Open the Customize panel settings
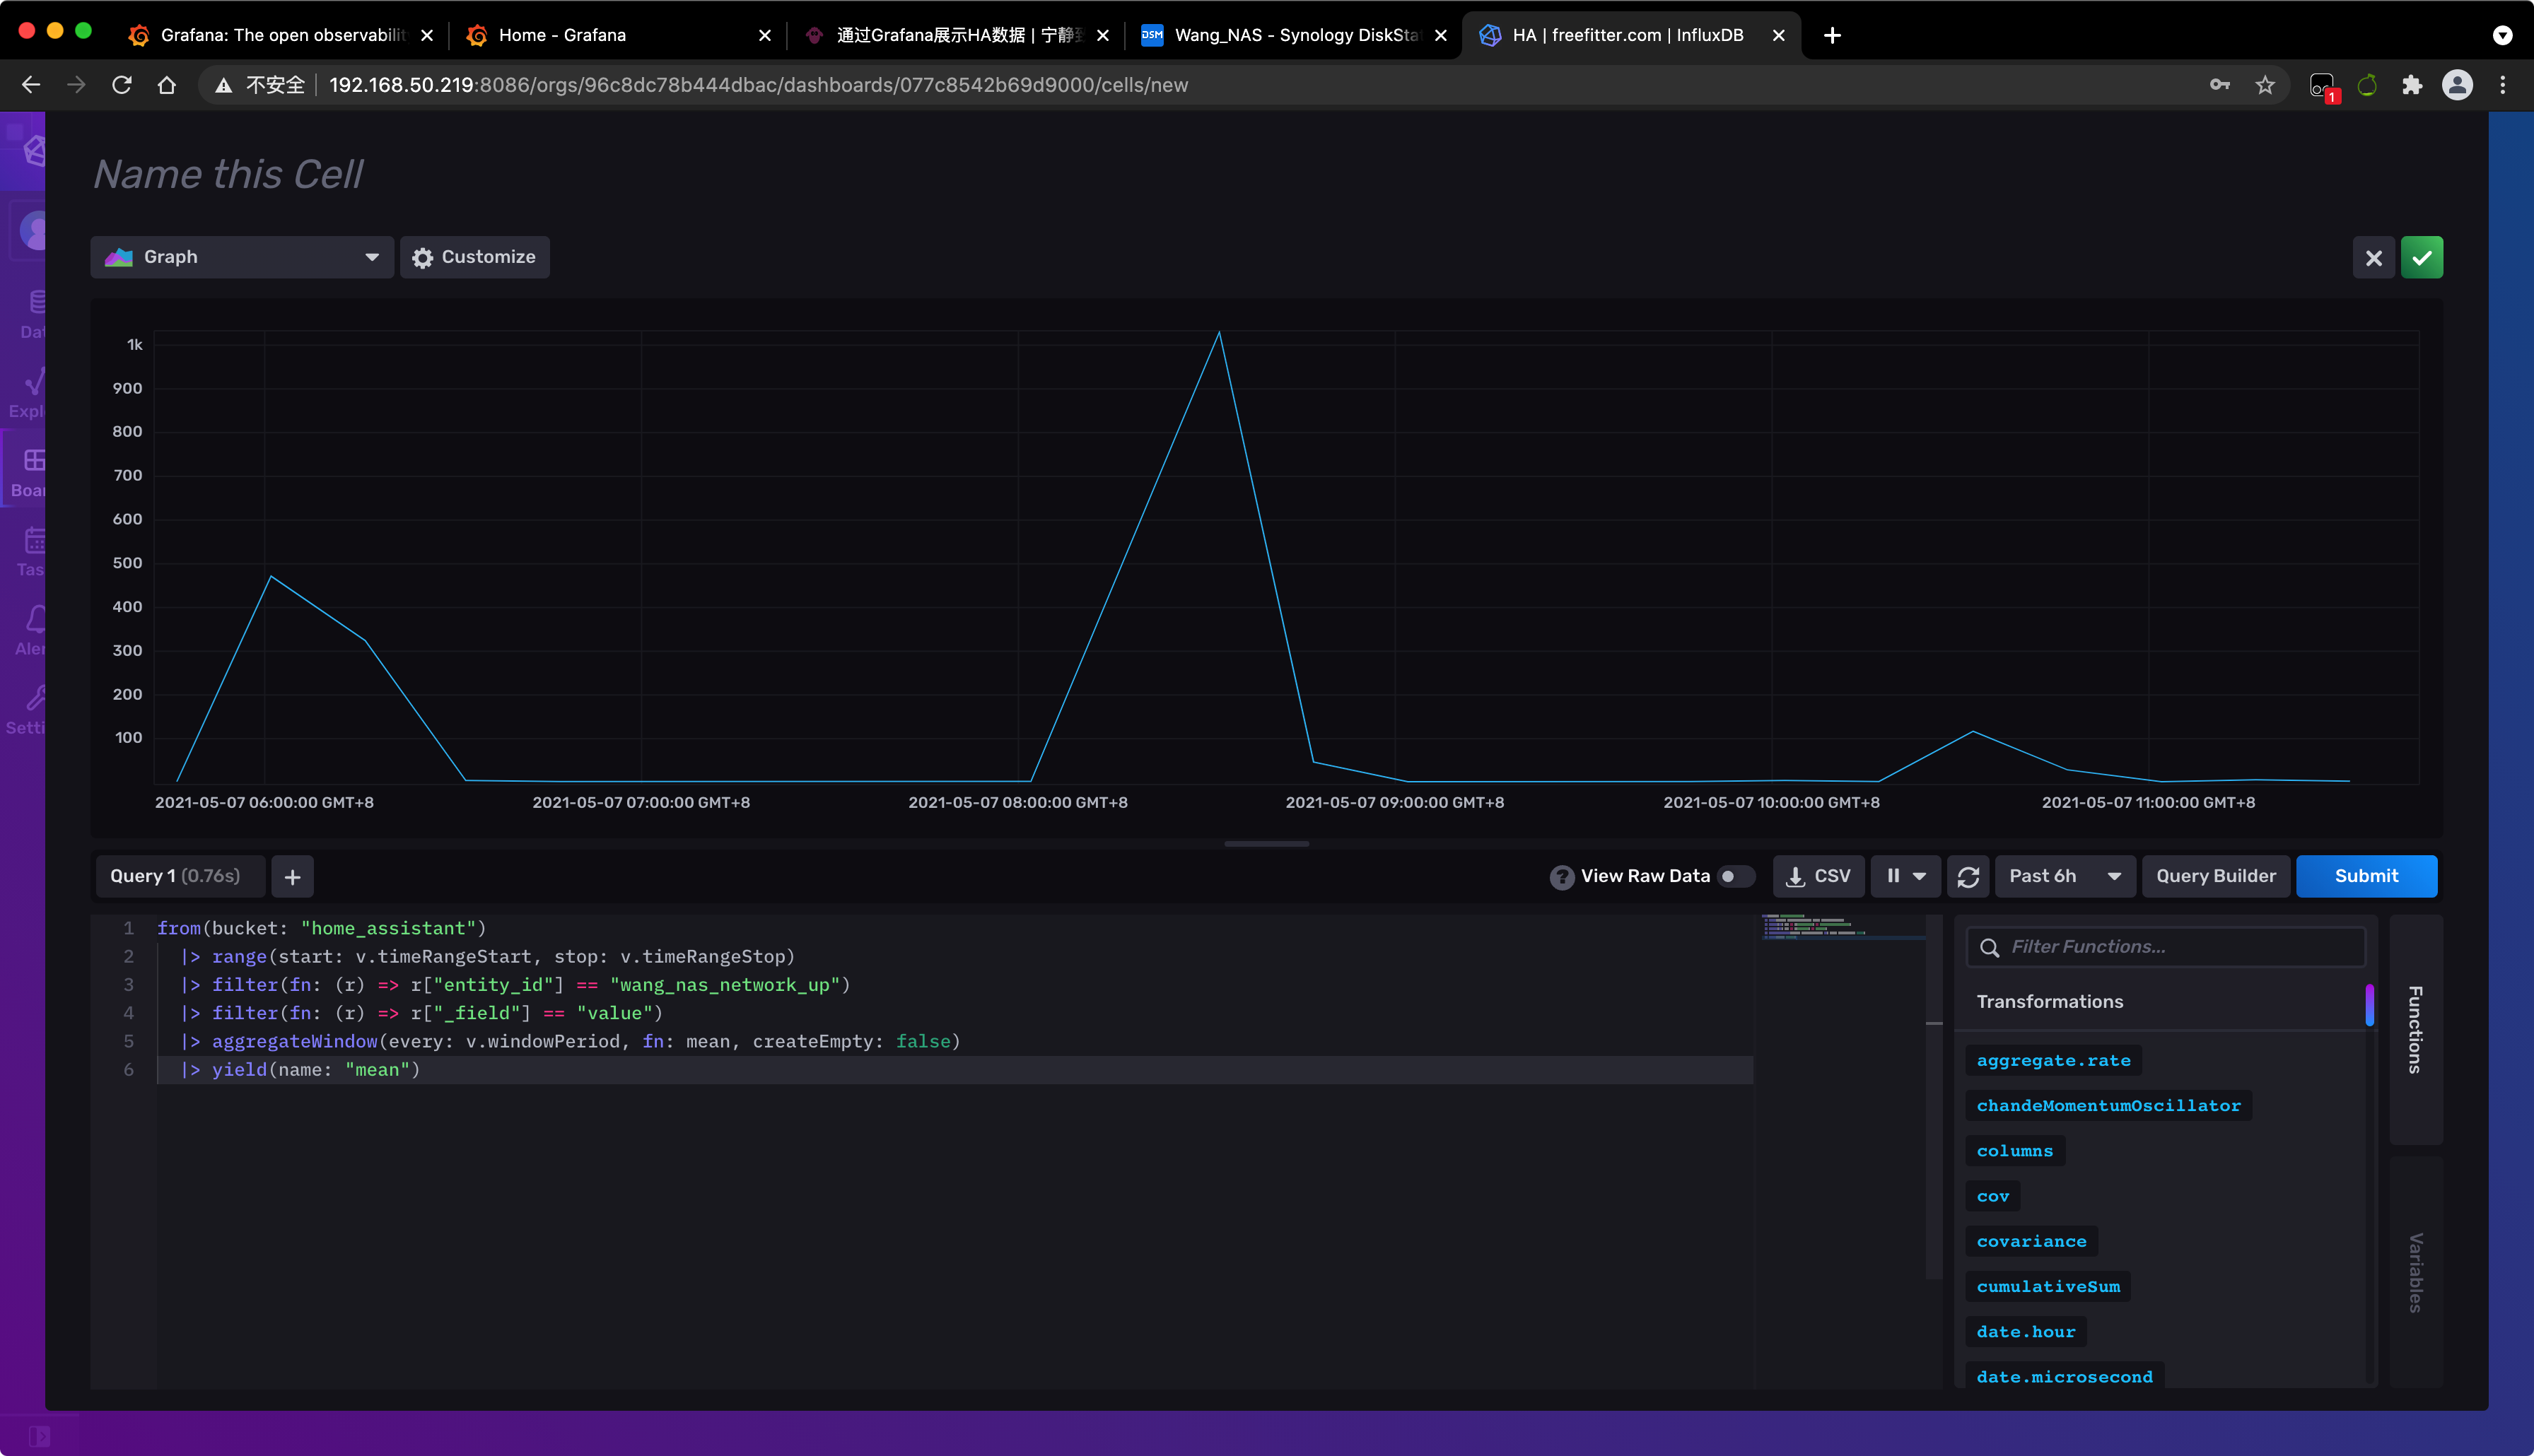 474,256
